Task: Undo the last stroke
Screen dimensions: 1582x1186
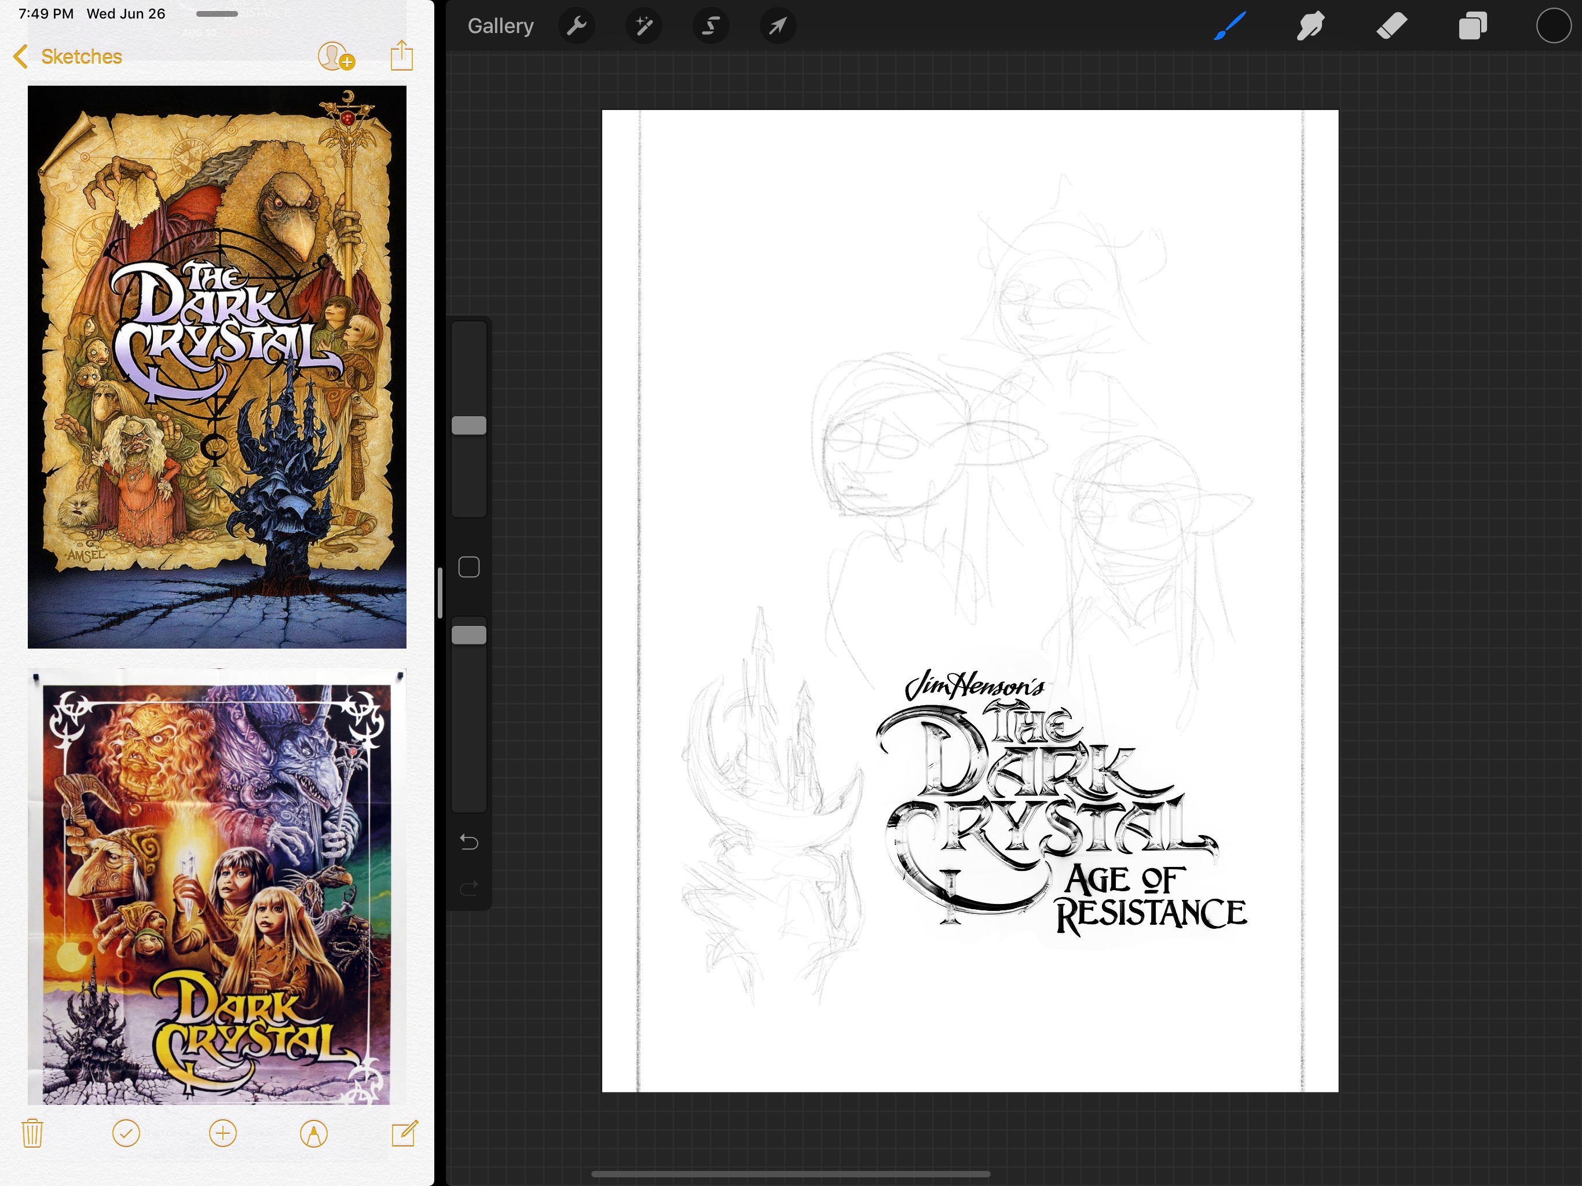Action: [469, 842]
